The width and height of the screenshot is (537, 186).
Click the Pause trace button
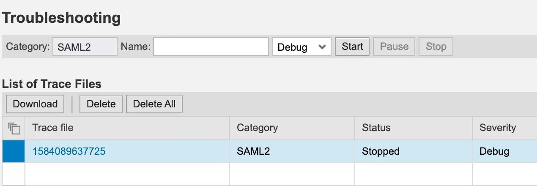pos(394,46)
